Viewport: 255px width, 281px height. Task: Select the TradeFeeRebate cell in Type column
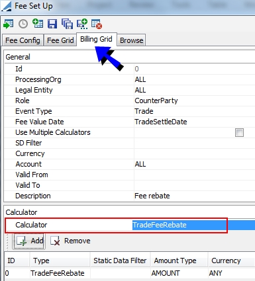click(x=60, y=273)
